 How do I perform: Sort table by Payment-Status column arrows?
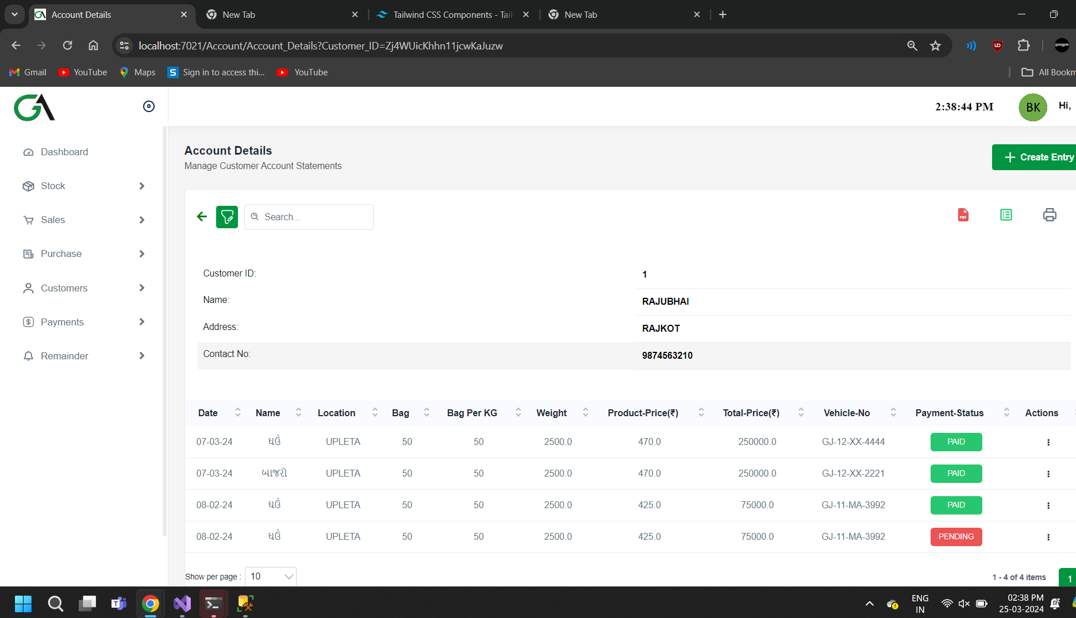pos(1006,413)
